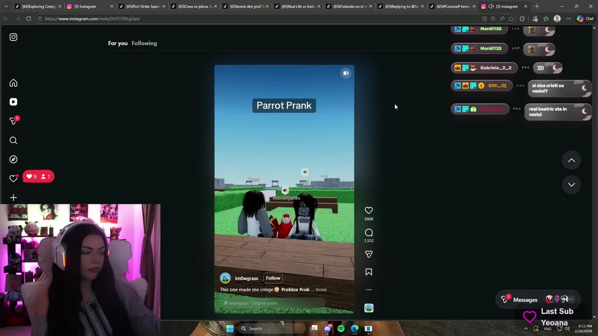Image resolution: width=598 pixels, height=336 pixels.
Task: Open the Instagram logo home link
Action: click(x=13, y=37)
